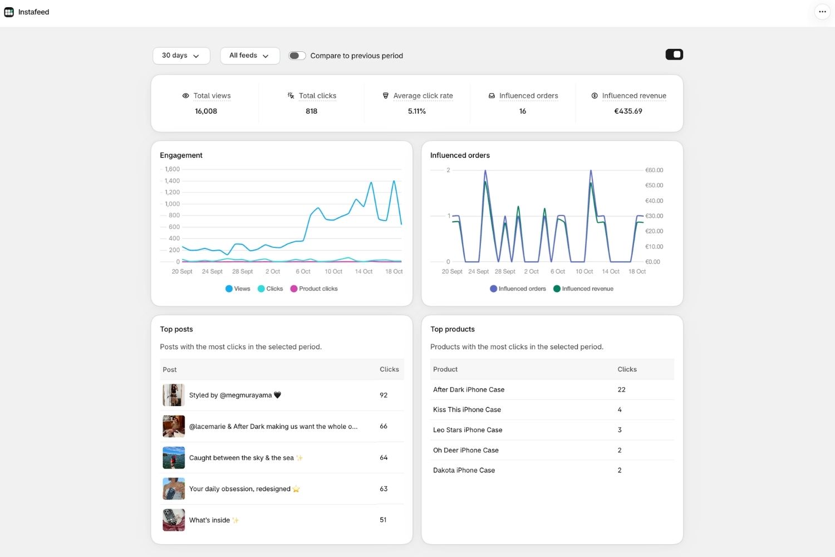This screenshot has width=835, height=557.
Task: Toggle Product clicks series in legend
Action: (314, 289)
